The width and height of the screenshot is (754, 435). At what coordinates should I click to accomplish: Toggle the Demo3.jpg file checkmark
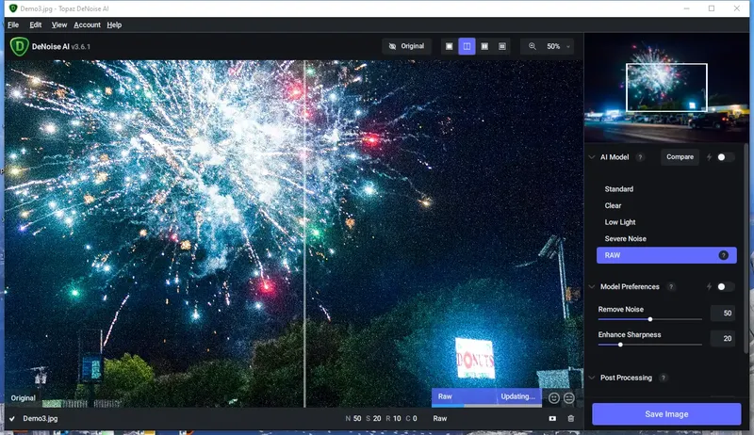coord(12,419)
